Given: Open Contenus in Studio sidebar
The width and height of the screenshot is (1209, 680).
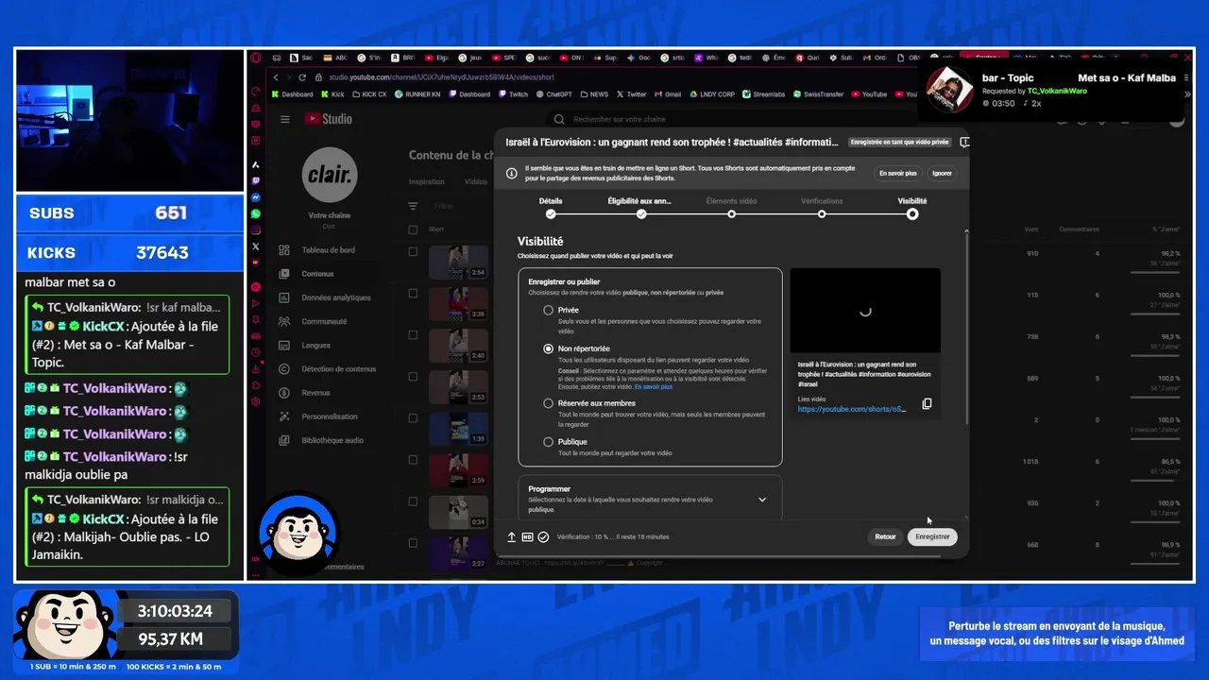Looking at the screenshot, I should pyautogui.click(x=317, y=274).
